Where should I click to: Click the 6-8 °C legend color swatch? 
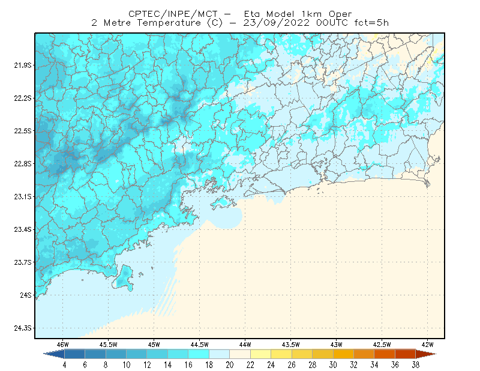coord(95,354)
